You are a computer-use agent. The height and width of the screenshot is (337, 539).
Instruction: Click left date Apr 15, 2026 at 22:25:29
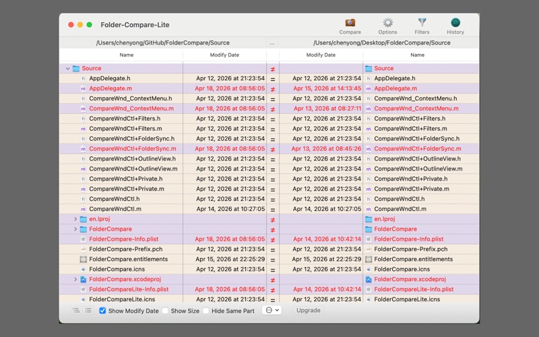click(x=230, y=259)
